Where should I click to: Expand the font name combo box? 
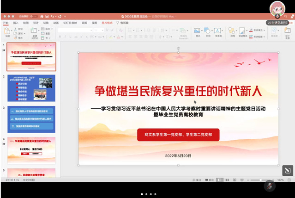pos(90,30)
